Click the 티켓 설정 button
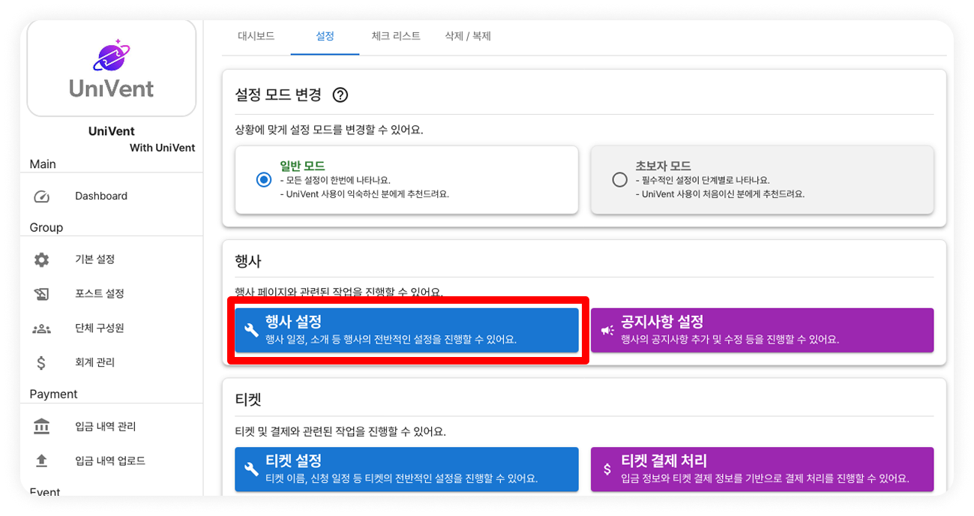Screen dimensions: 974x516 point(406,469)
